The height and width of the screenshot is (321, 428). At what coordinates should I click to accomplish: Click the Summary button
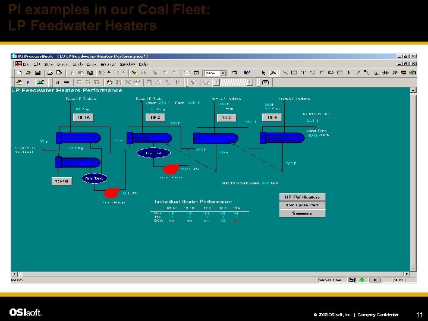[302, 213]
